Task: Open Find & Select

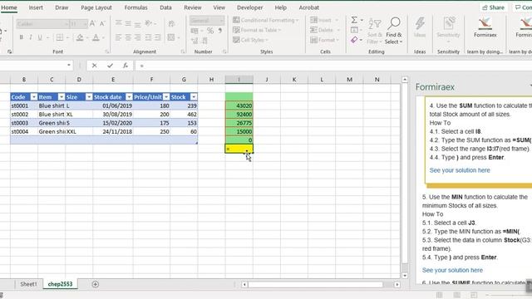Action: pyautogui.click(x=394, y=31)
